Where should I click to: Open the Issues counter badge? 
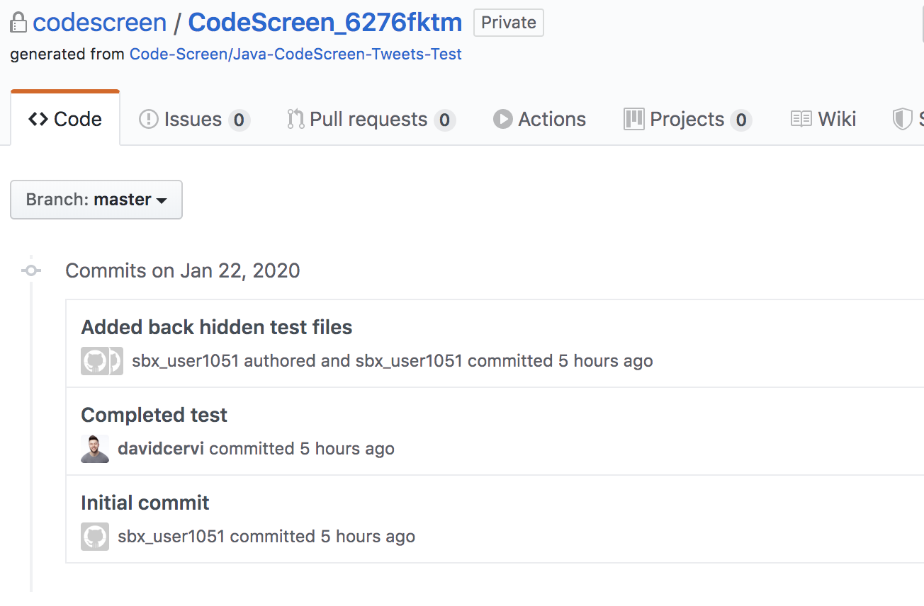(x=239, y=120)
